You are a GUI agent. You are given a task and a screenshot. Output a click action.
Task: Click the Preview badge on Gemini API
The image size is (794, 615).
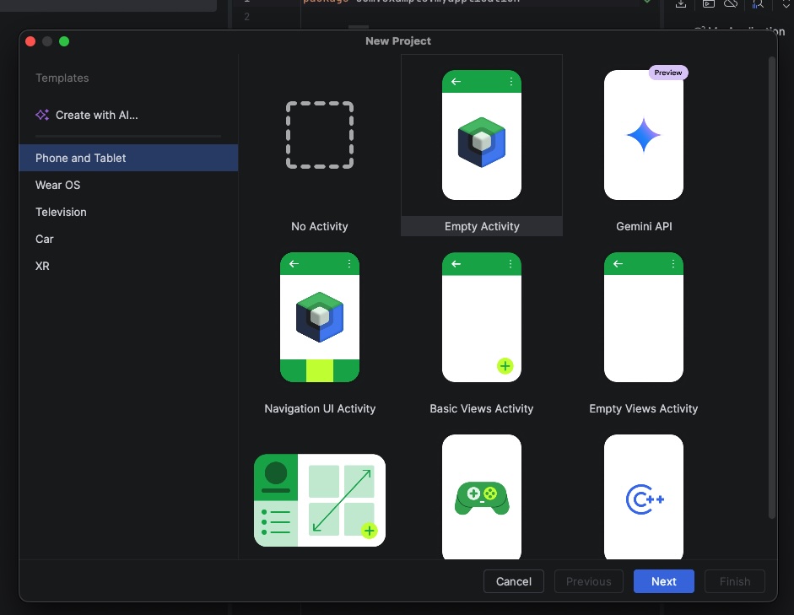click(x=668, y=73)
